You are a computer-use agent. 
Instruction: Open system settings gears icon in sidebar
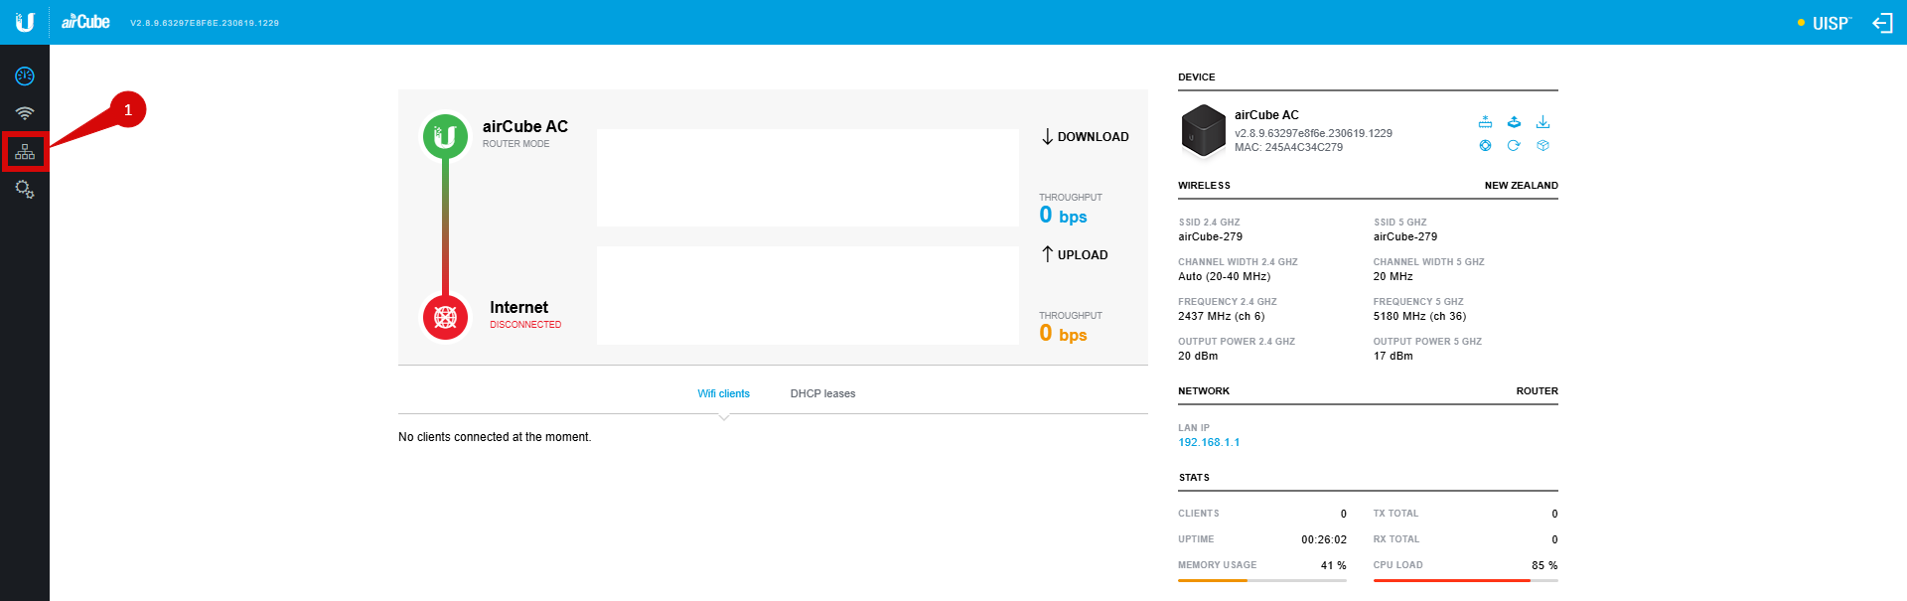coord(25,189)
